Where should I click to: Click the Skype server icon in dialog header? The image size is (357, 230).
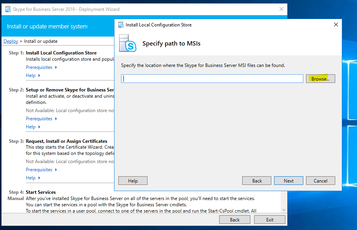tap(128, 43)
